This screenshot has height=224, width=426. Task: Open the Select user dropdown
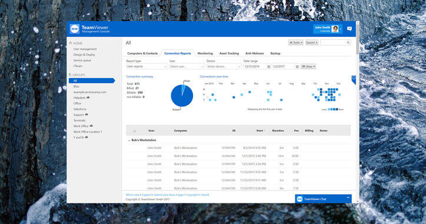click(x=187, y=66)
